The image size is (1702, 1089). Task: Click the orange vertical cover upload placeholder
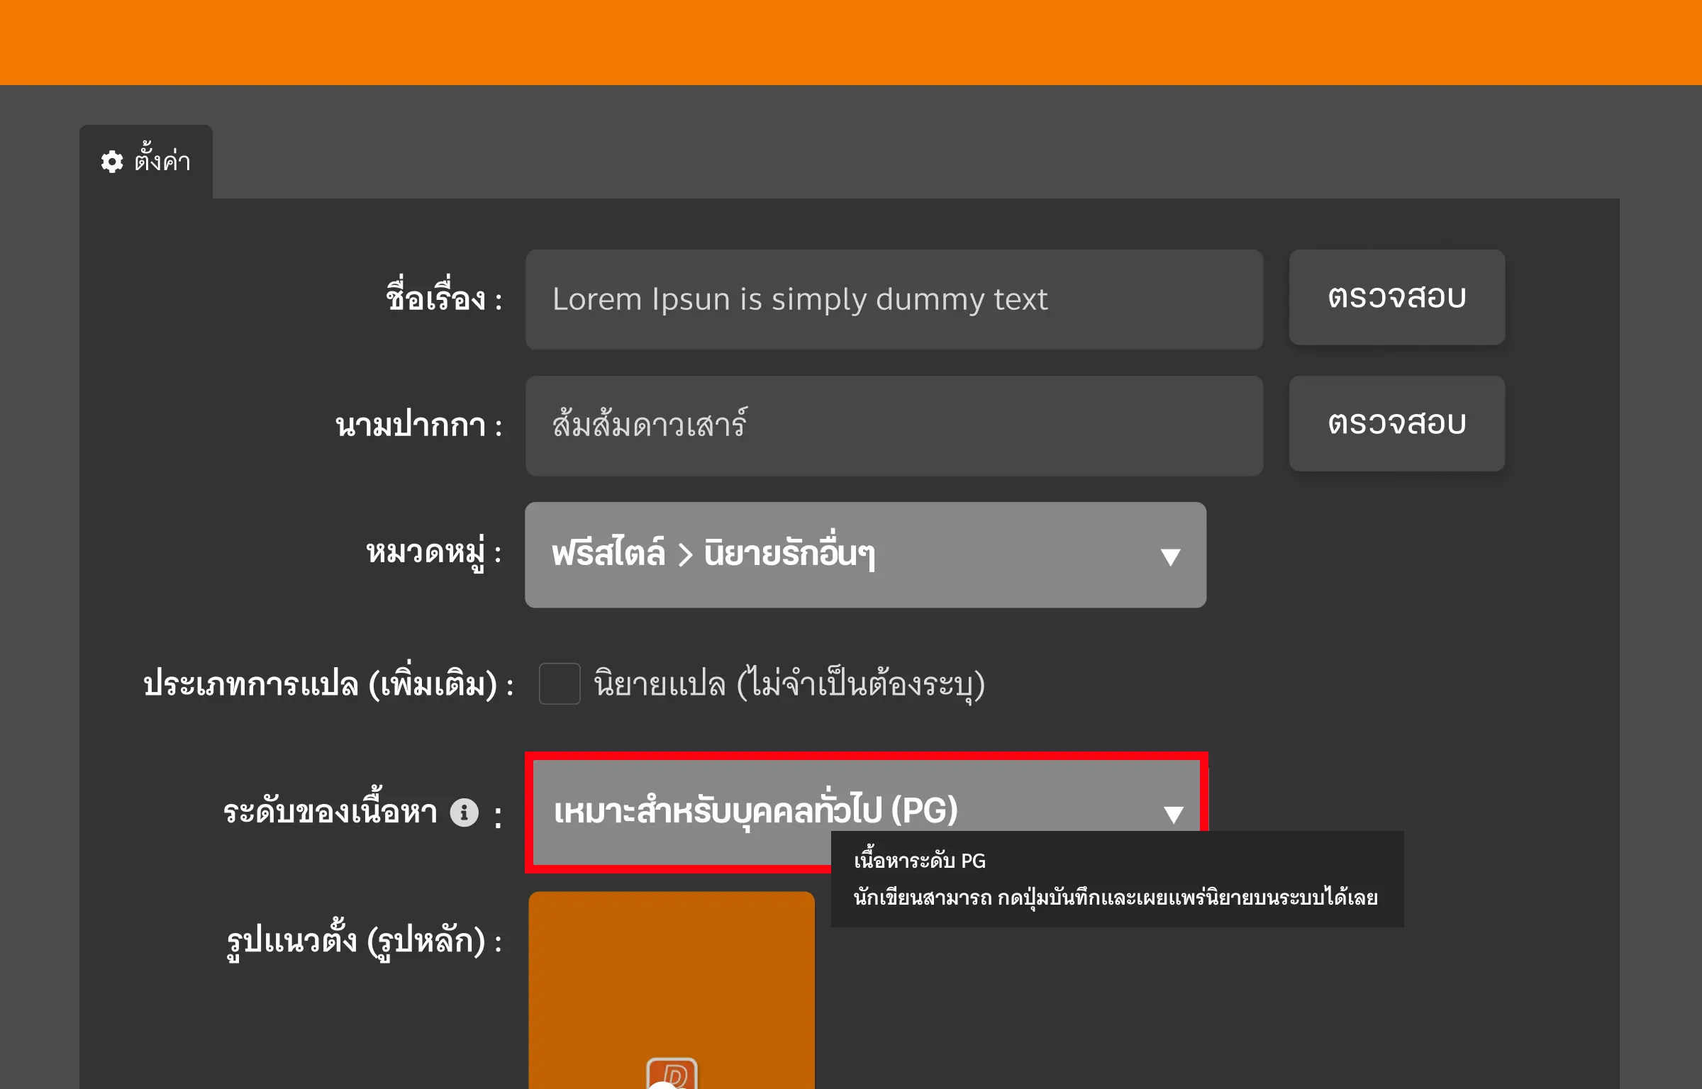[x=671, y=993]
